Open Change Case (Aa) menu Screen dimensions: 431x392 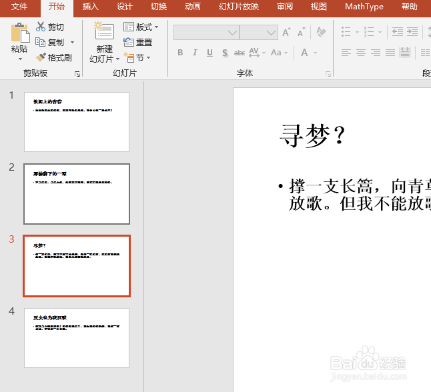(279, 53)
